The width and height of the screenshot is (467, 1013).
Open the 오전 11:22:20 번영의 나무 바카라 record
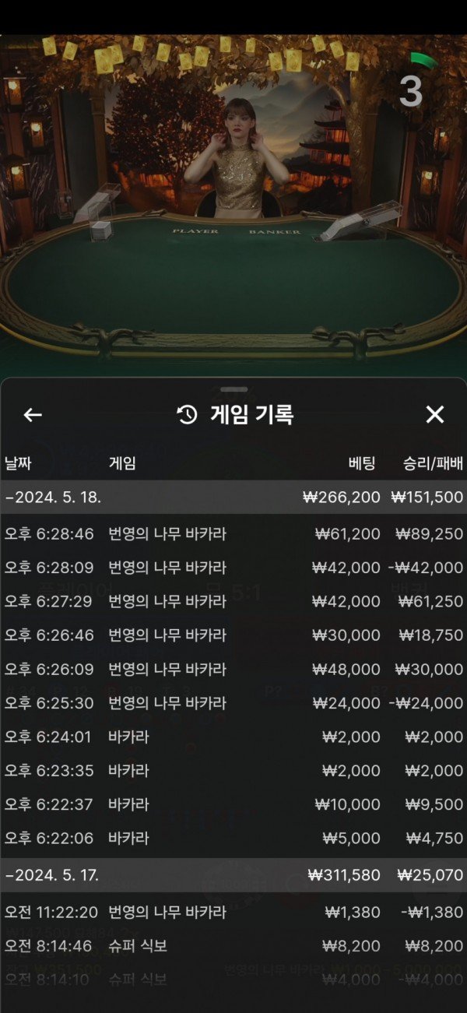point(233,912)
